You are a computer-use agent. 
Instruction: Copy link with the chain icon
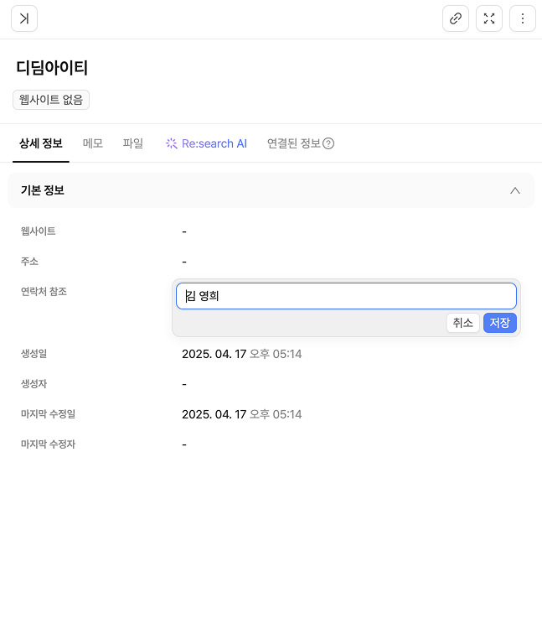(456, 18)
